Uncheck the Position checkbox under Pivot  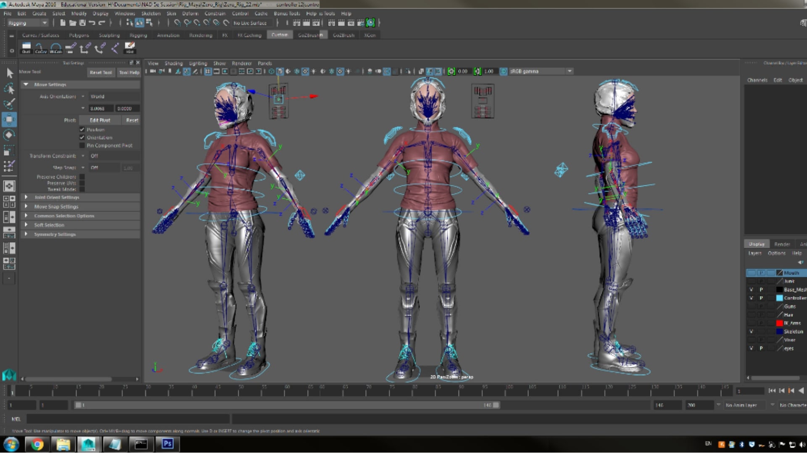pos(82,129)
